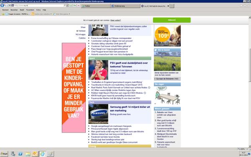Viewport: 251px width, 157px height.
Task: Click the PSV player article photo
Action: tap(98, 70)
